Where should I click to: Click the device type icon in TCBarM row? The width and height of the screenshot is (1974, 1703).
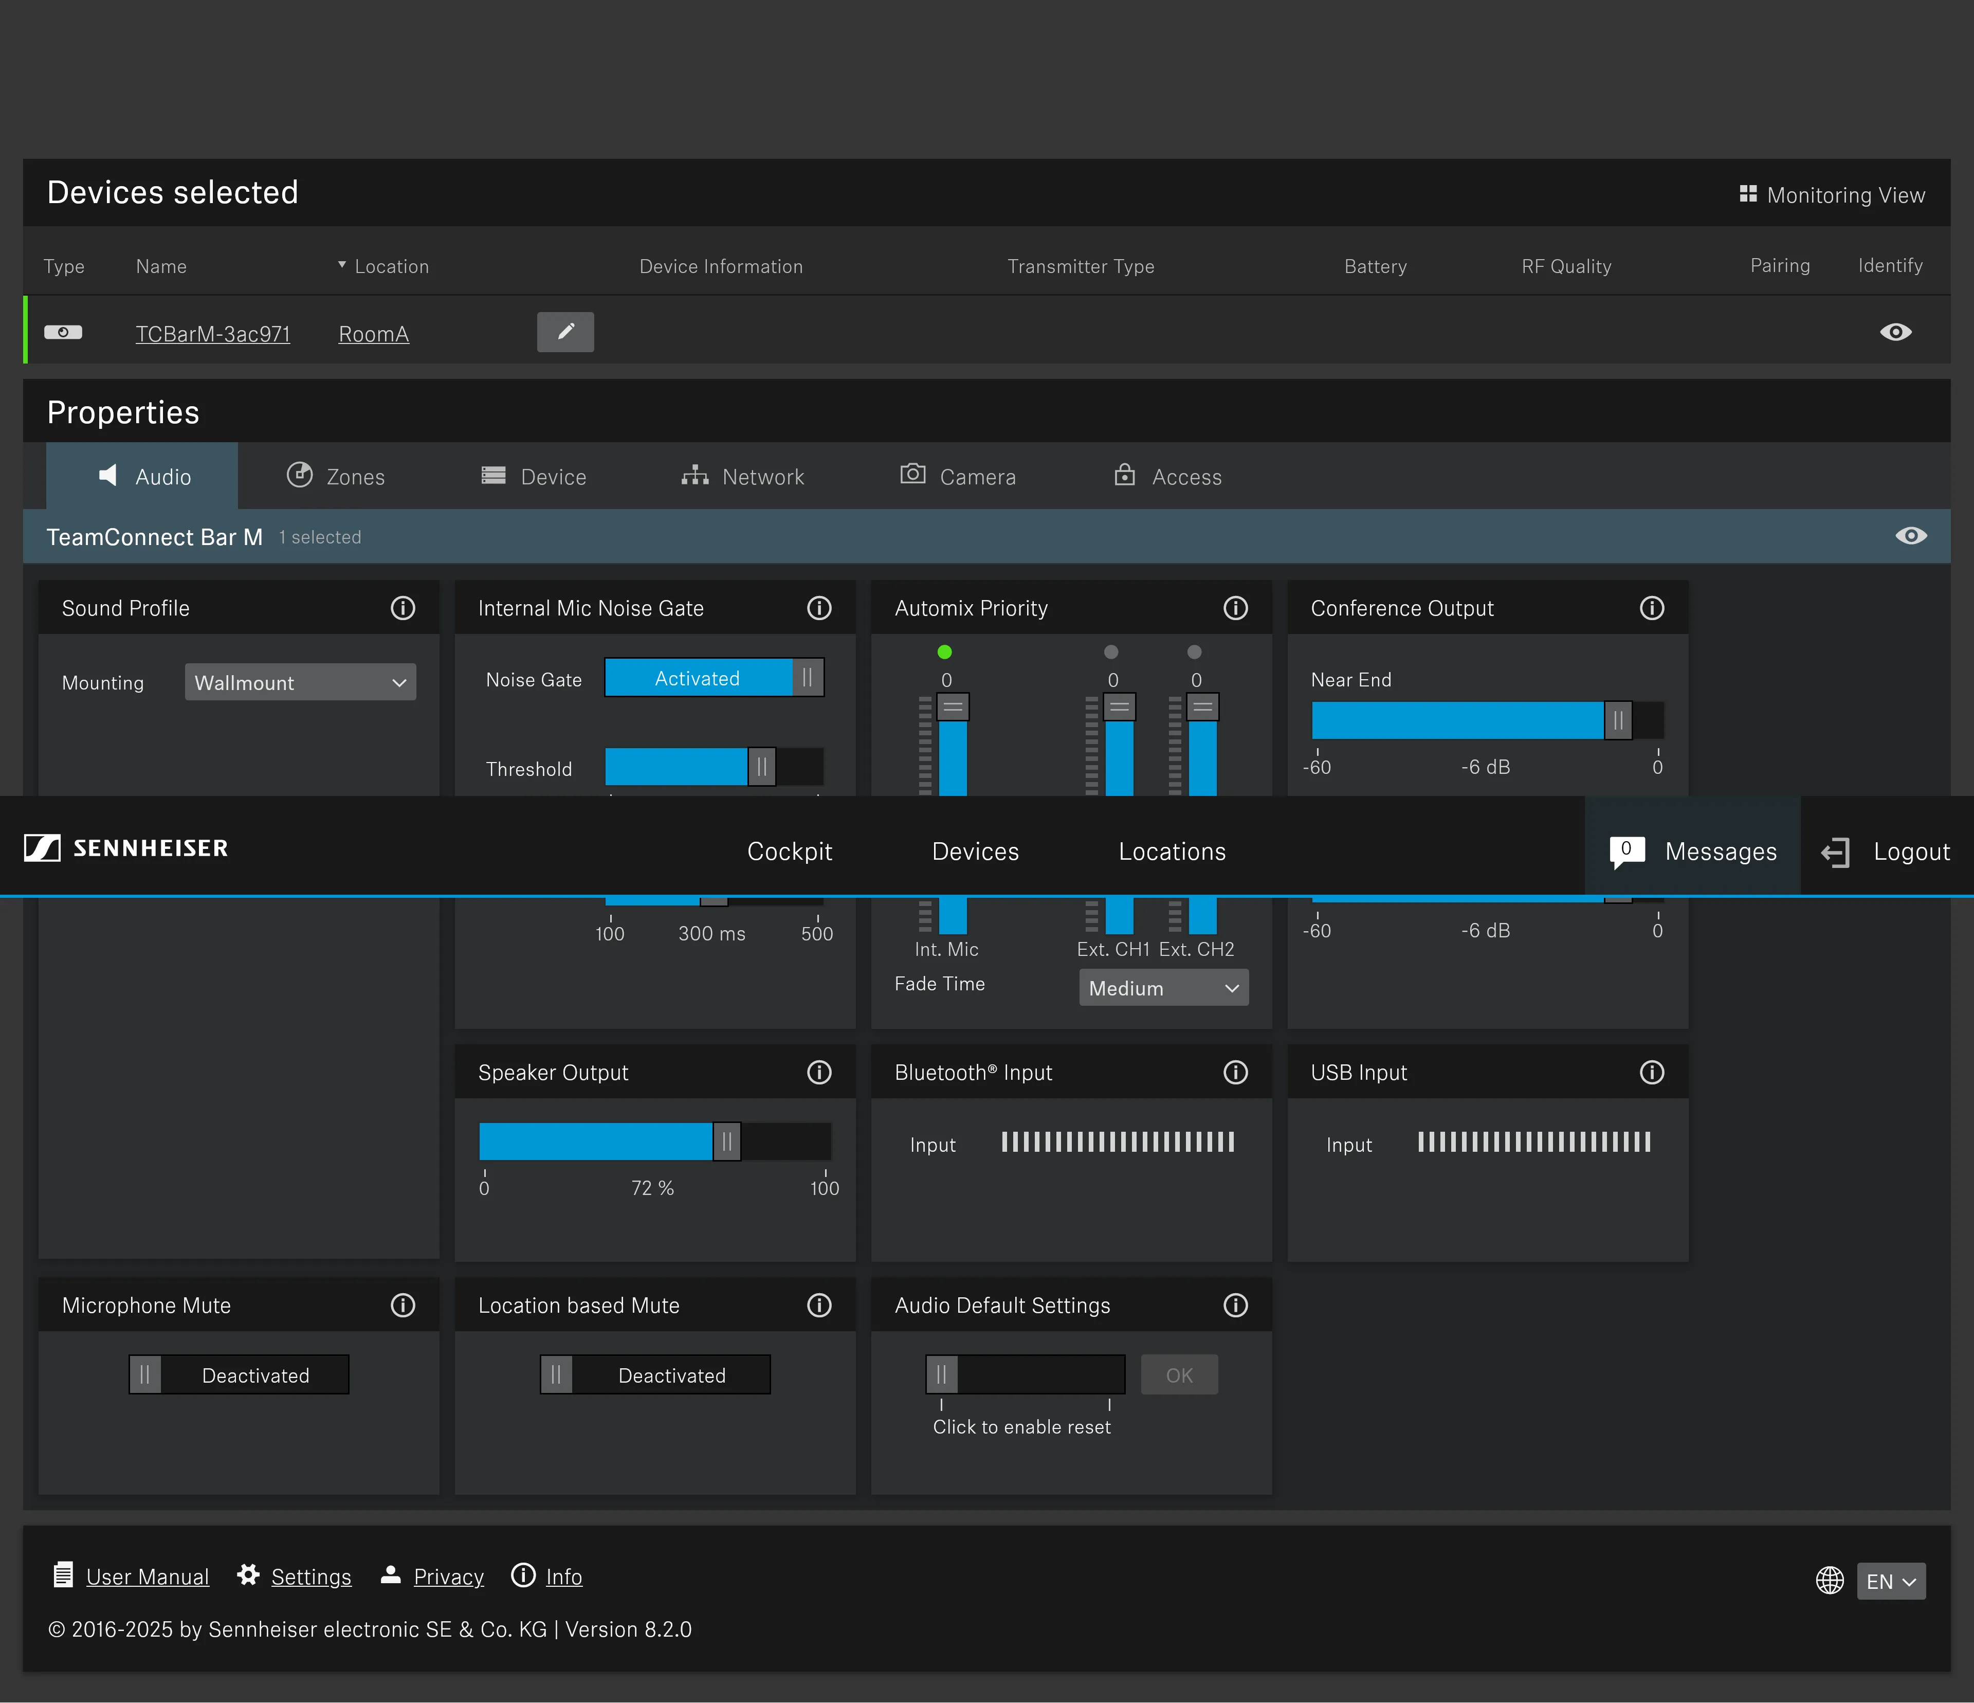click(63, 332)
